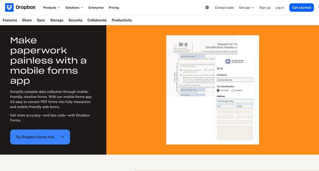This screenshot has width=319, height=171.
Task: Click Log in link
Action: click(280, 7)
